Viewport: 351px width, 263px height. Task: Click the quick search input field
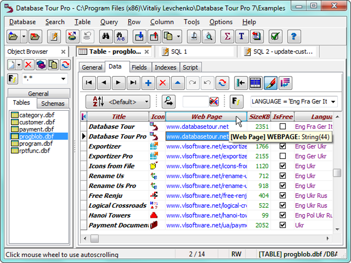[x=196, y=102]
